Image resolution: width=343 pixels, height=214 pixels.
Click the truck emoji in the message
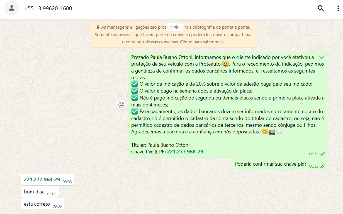[x=272, y=132]
